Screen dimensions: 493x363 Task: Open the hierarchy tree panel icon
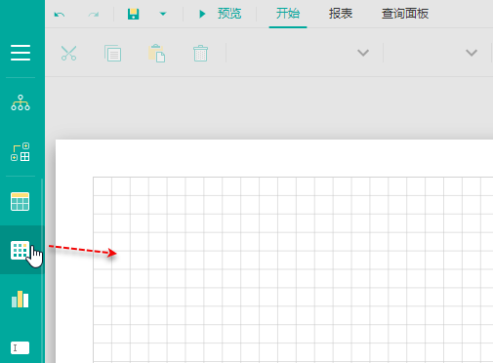(21, 102)
